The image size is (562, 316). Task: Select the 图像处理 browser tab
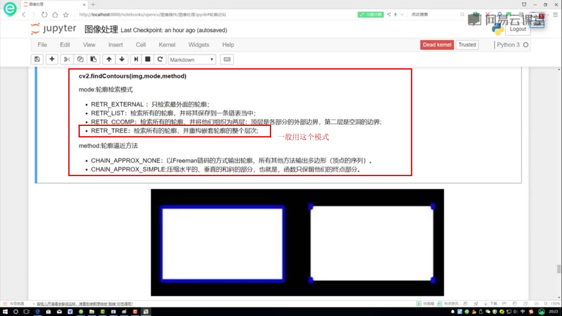(53, 5)
